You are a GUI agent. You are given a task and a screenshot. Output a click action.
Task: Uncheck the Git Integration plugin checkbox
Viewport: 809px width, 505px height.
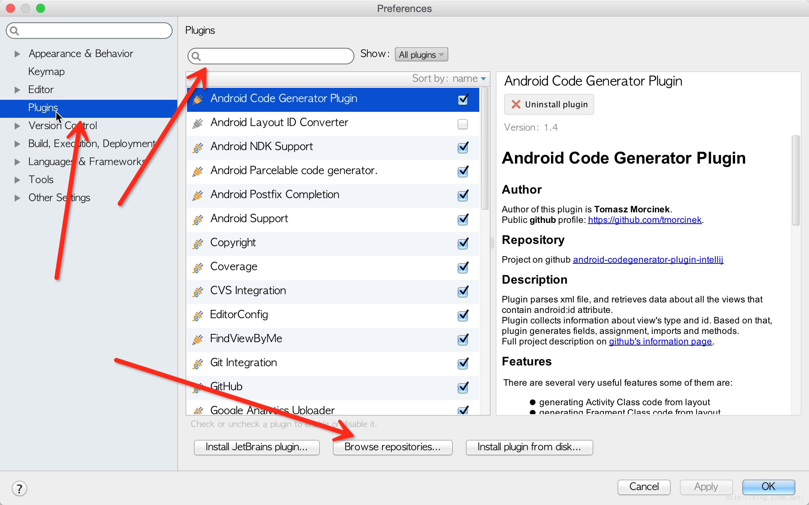click(463, 363)
